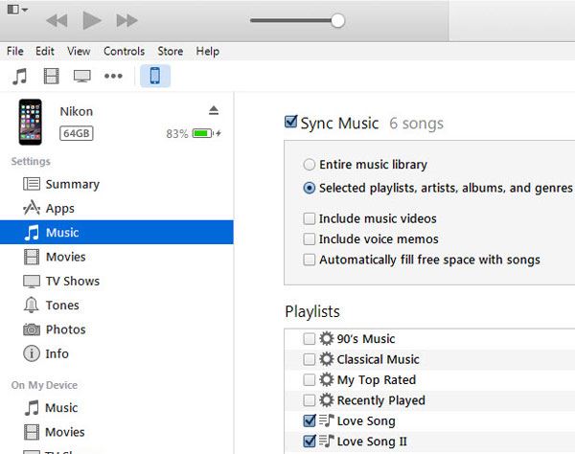
Task: Switch to the Music library icon
Action: (x=20, y=77)
